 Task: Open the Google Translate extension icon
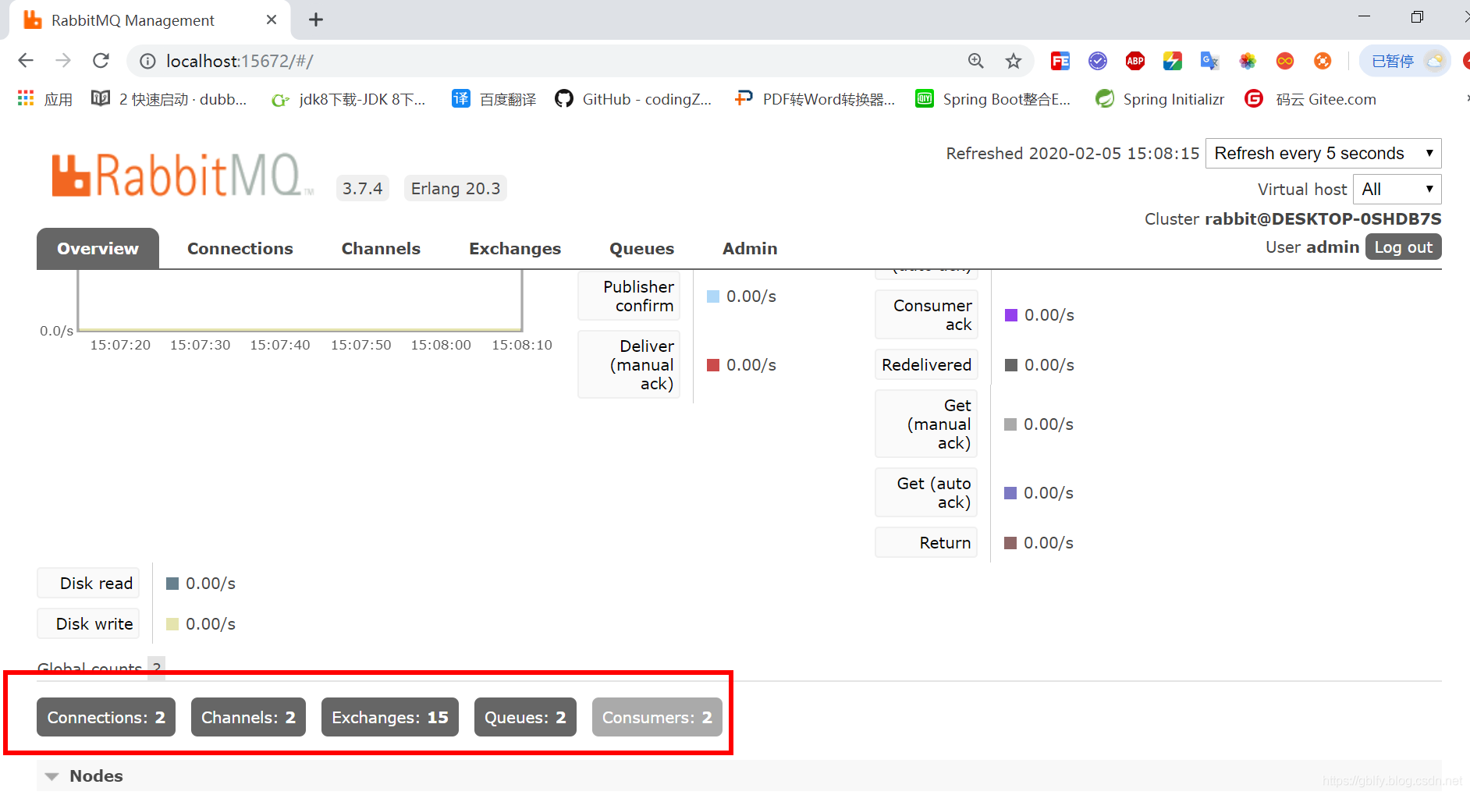[x=1209, y=61]
